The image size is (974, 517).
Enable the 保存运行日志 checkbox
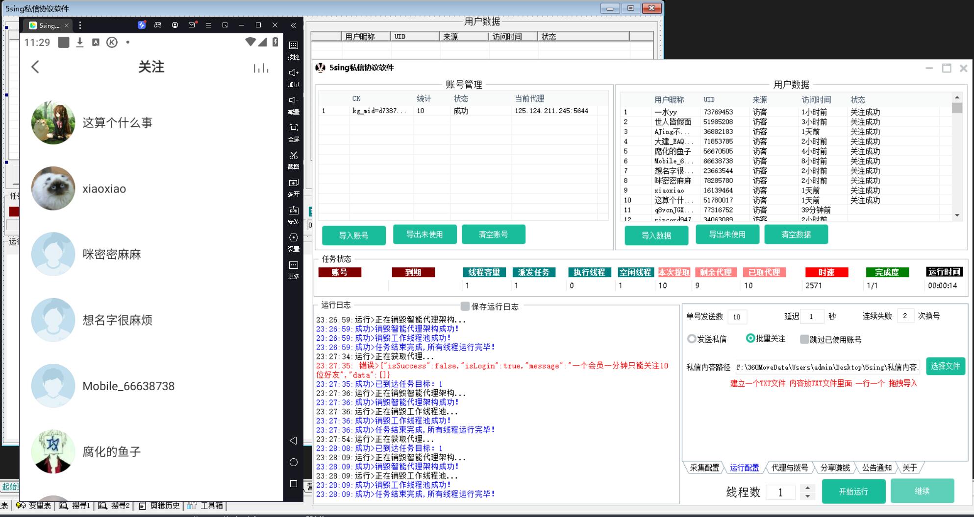[465, 306]
